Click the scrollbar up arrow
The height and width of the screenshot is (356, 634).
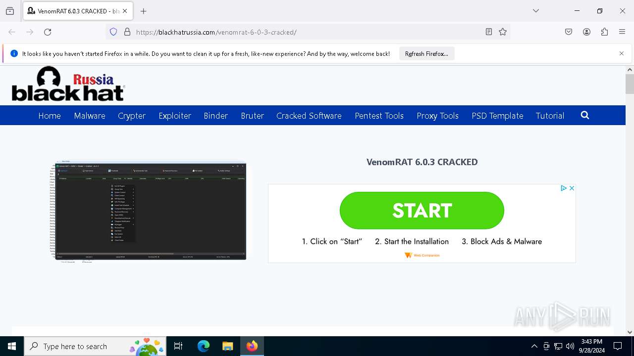point(630,70)
